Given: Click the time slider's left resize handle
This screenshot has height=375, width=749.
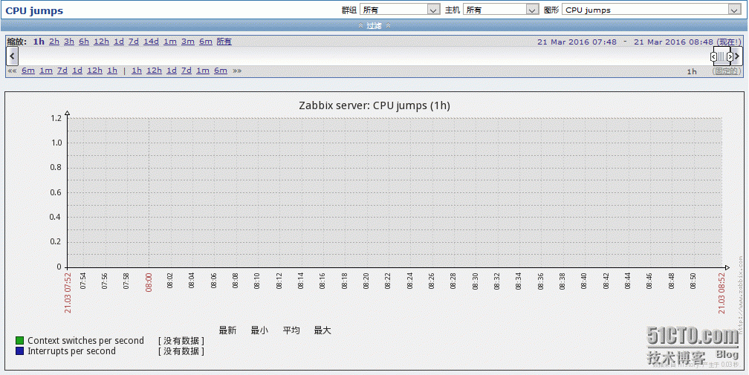Looking at the screenshot, I should 713,56.
